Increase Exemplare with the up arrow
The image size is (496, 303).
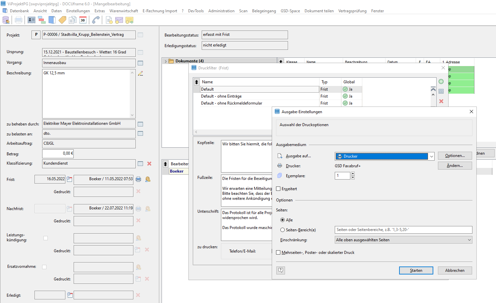pos(353,174)
